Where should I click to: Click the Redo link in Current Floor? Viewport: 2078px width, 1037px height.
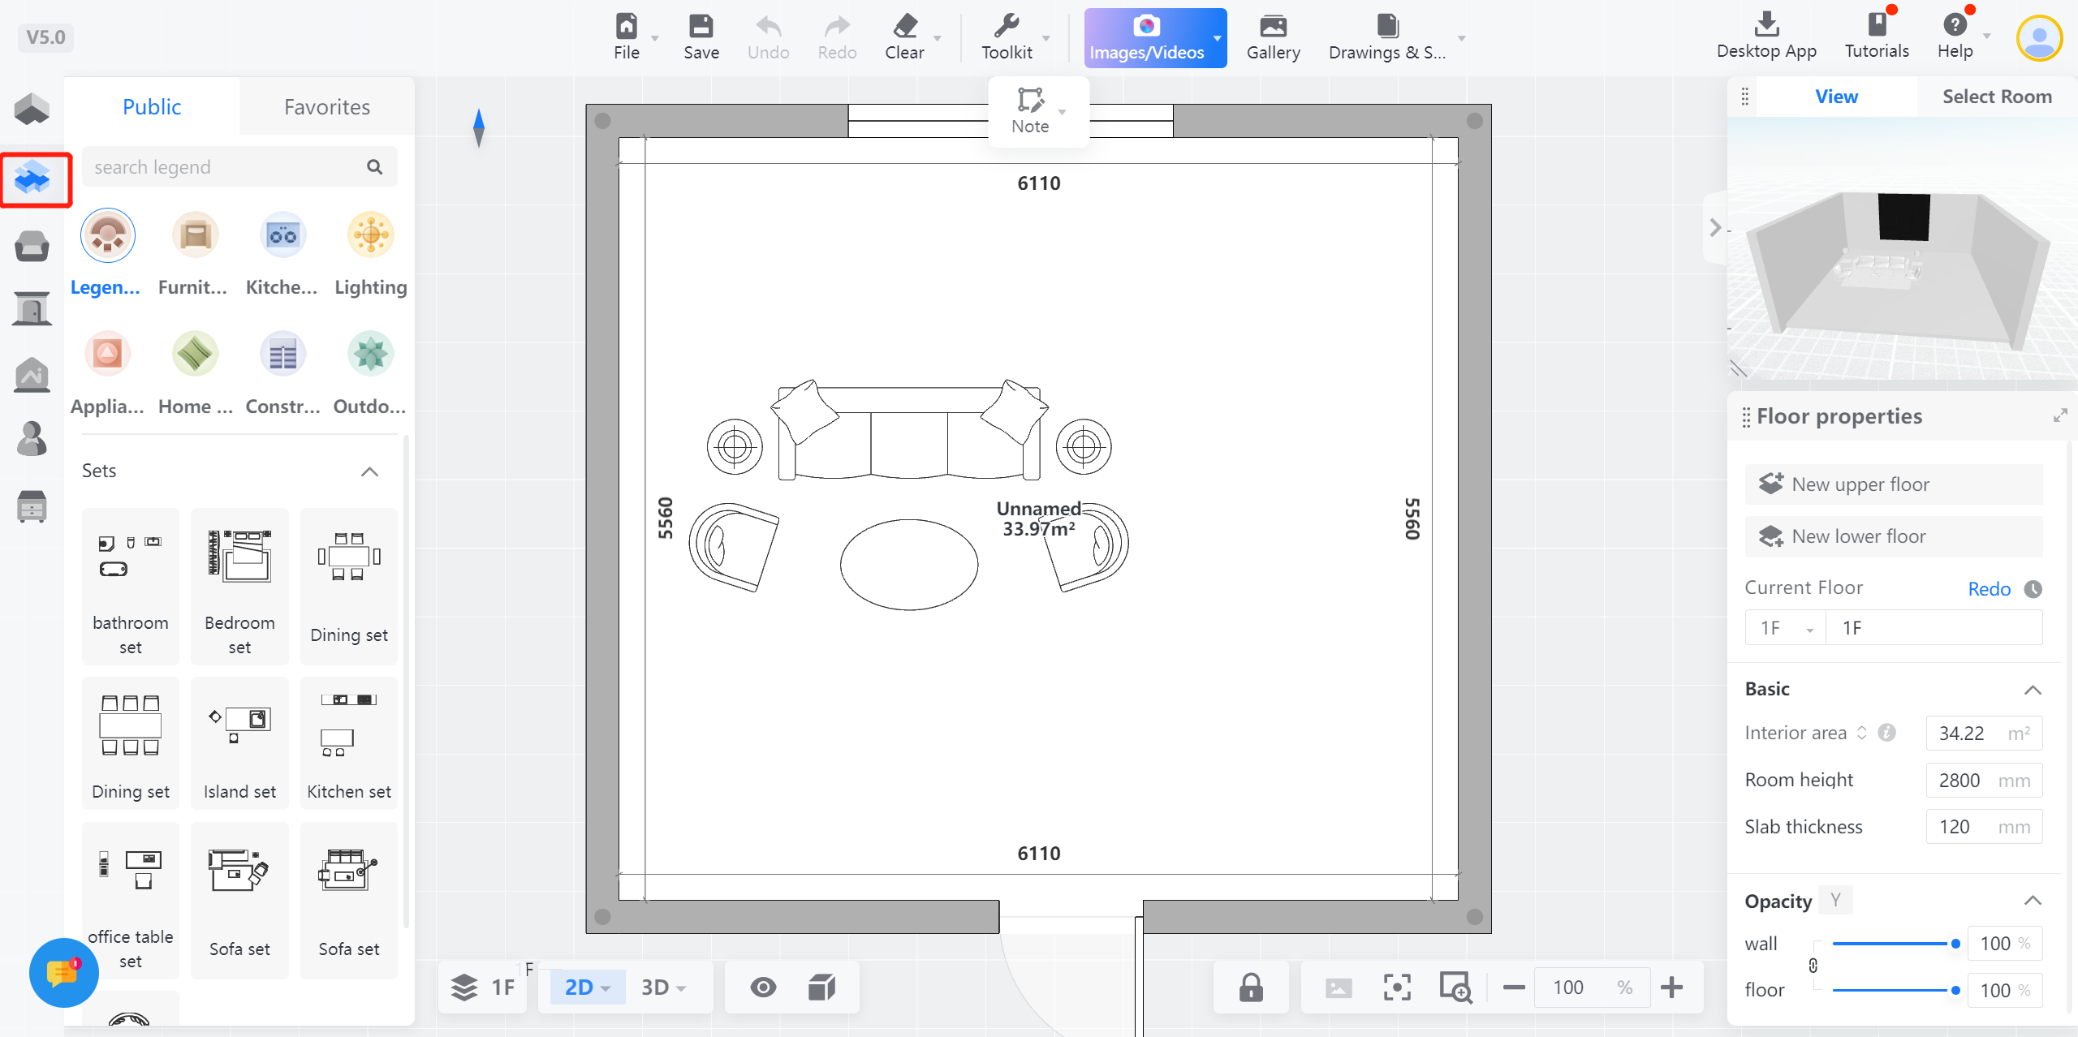(x=1989, y=589)
